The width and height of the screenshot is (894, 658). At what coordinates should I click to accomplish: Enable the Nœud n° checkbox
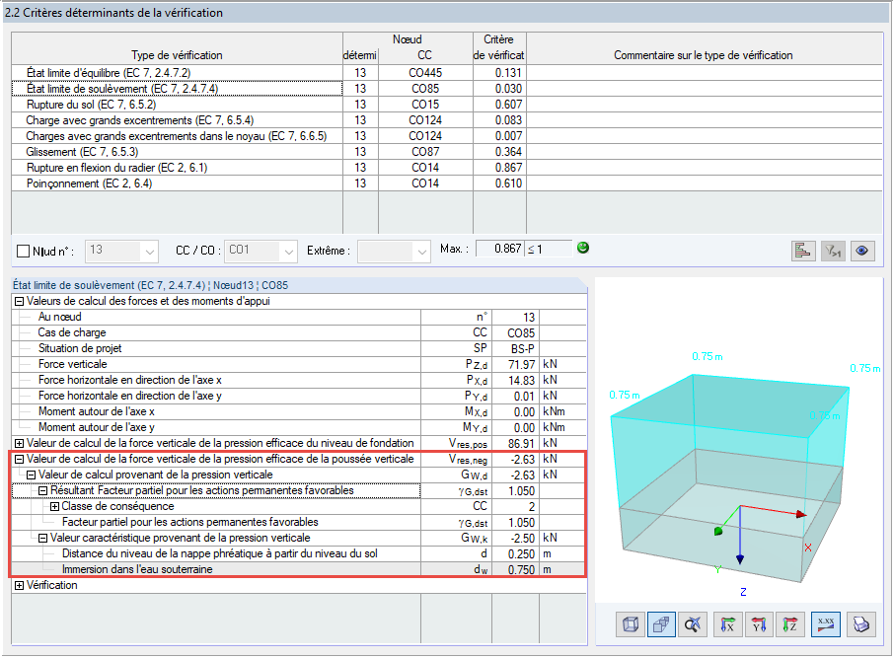tap(24, 251)
